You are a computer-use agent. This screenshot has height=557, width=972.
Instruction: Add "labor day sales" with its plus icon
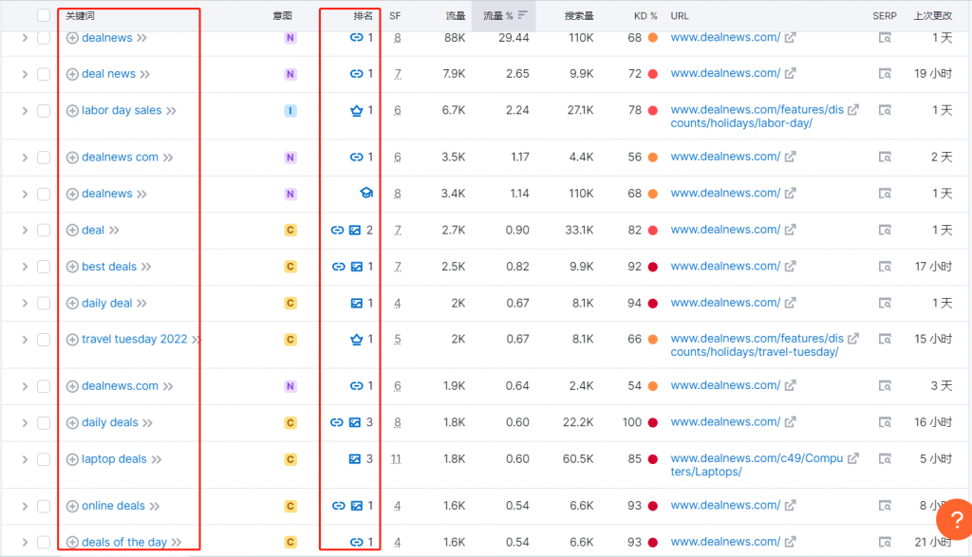click(72, 111)
